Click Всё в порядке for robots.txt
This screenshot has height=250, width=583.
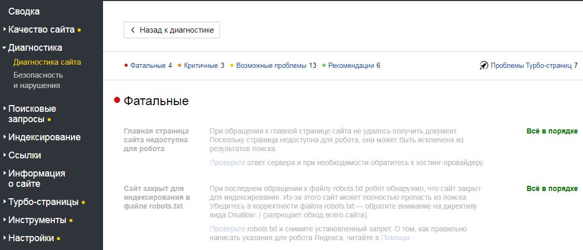pos(552,188)
